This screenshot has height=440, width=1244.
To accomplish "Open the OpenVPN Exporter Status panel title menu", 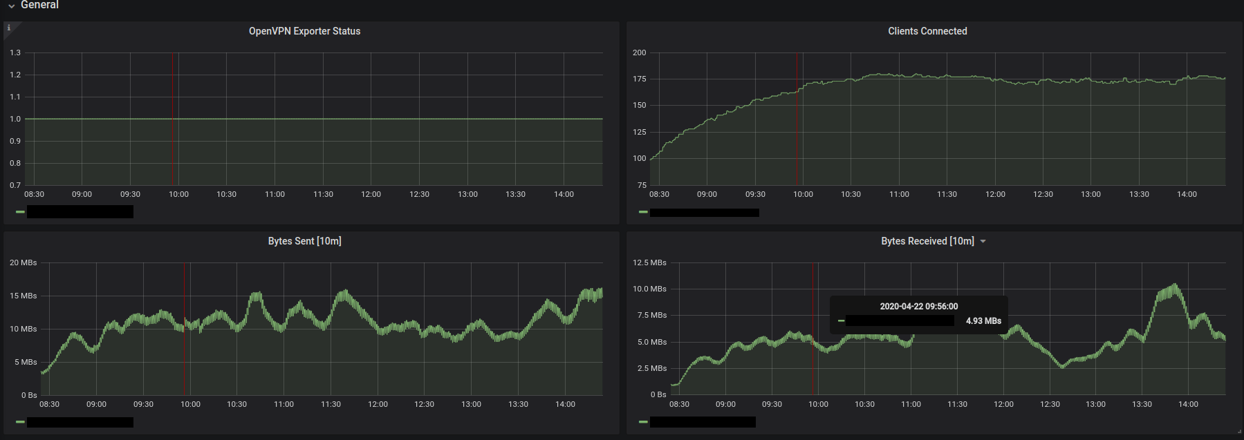I will [x=304, y=31].
